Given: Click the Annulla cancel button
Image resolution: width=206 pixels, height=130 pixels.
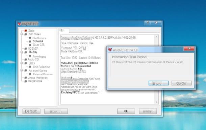Looking at the screenshot, I should pos(148,111).
